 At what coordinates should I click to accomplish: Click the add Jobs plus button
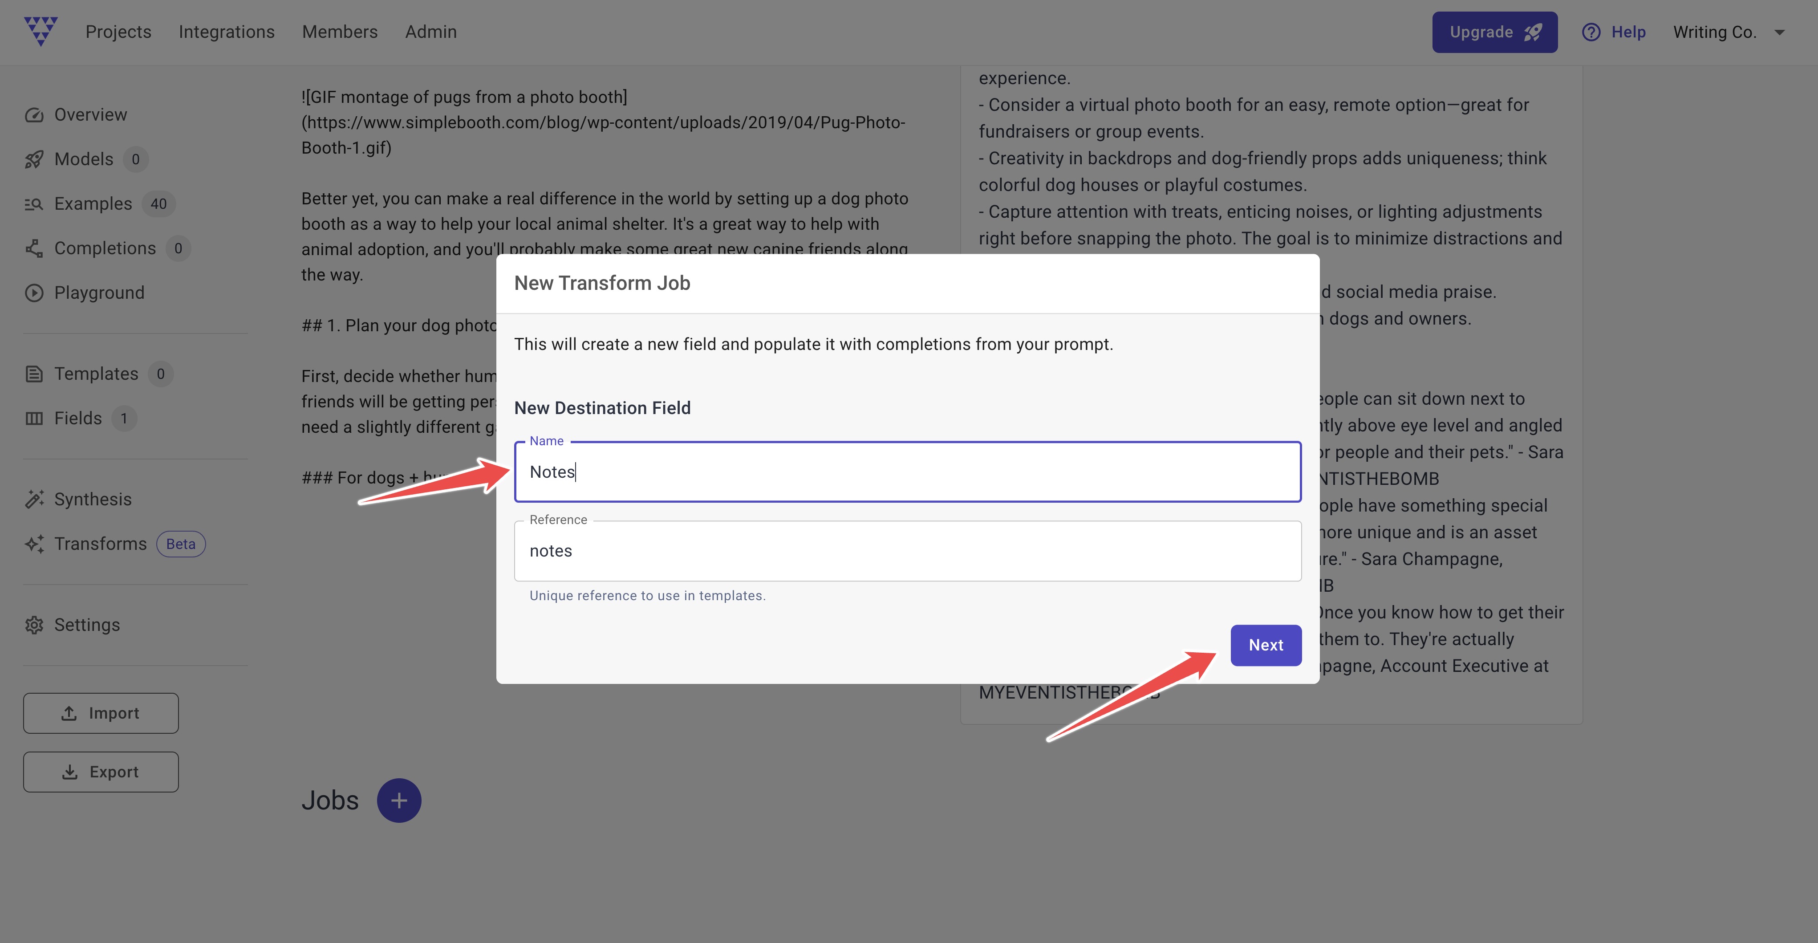pyautogui.click(x=399, y=800)
